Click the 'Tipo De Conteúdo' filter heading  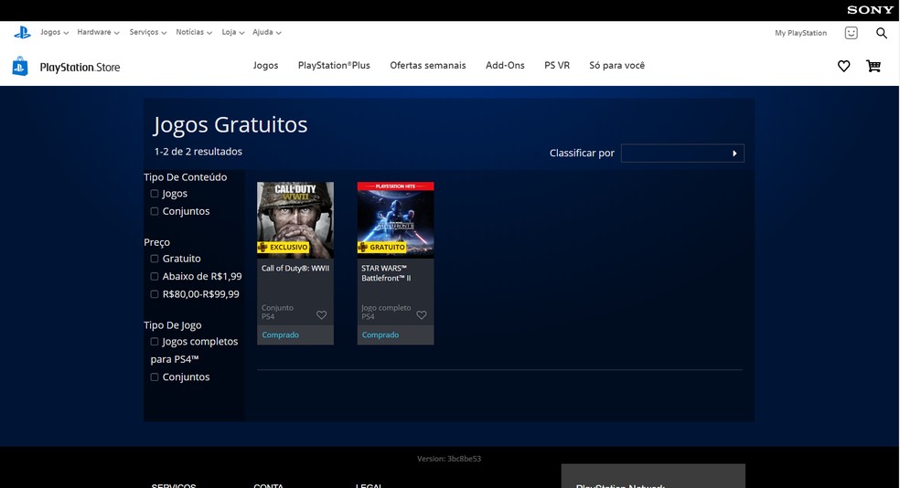coord(186,177)
